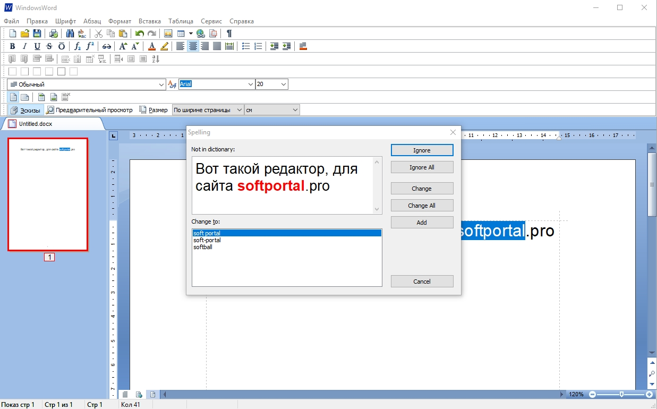Open the По ширине страницы zoom dropdown
657x409 pixels.
point(240,110)
